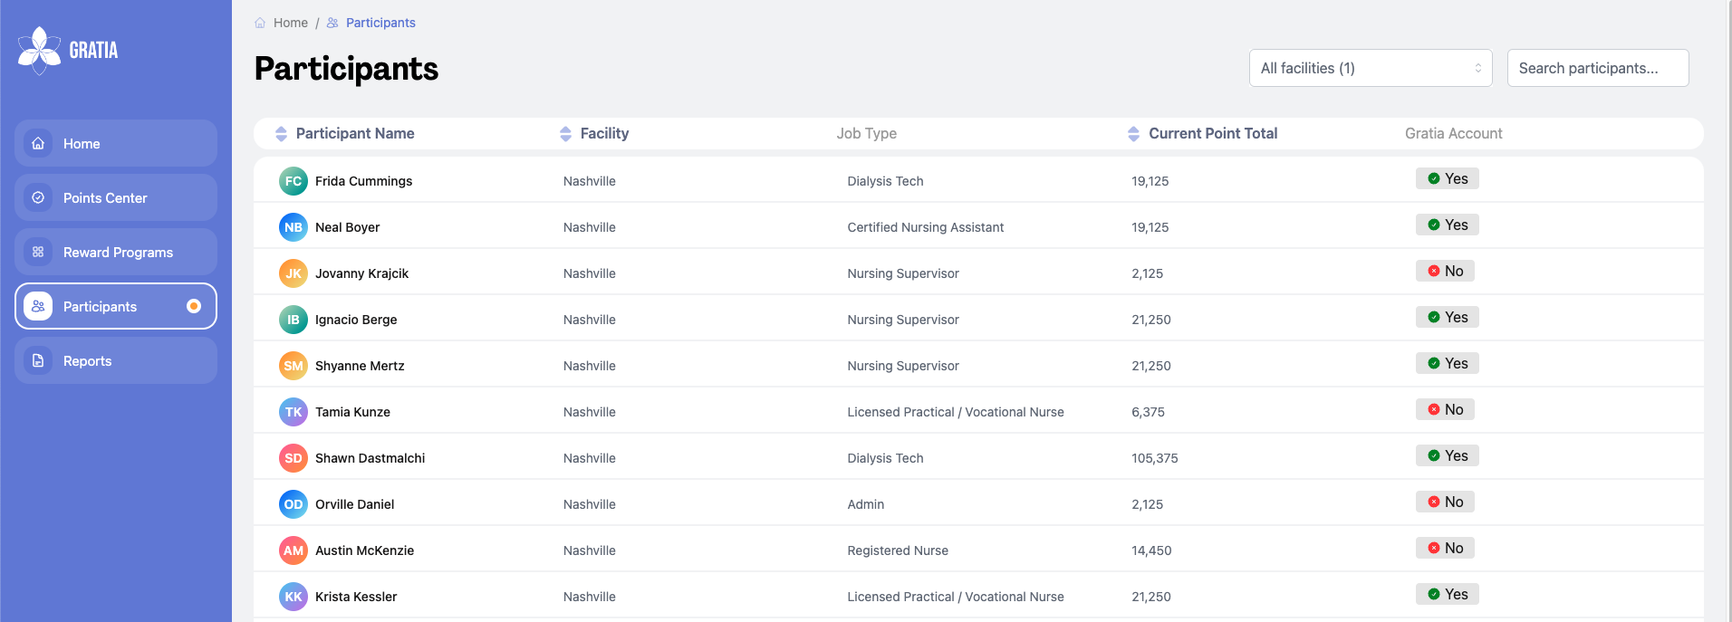
Task: Click the All facilities dropdown chevron
Action: [x=1477, y=68]
